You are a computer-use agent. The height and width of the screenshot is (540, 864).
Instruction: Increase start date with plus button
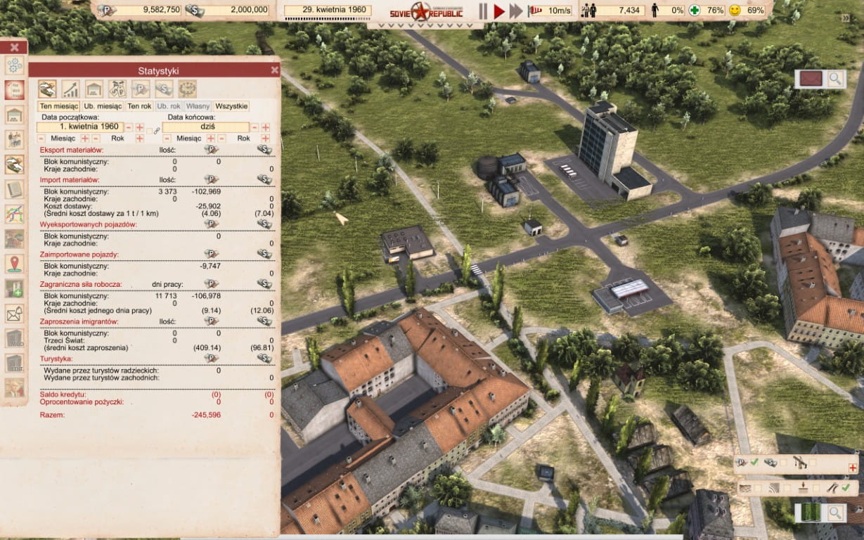[x=140, y=127]
